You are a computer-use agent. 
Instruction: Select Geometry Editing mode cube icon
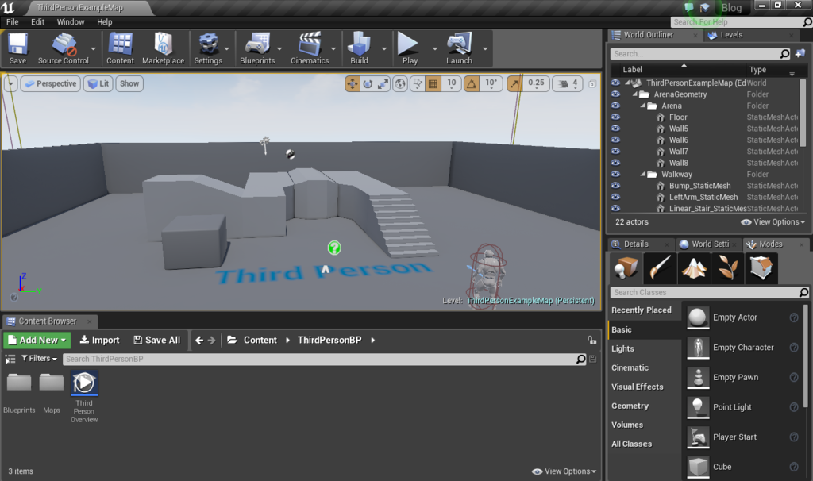(761, 268)
